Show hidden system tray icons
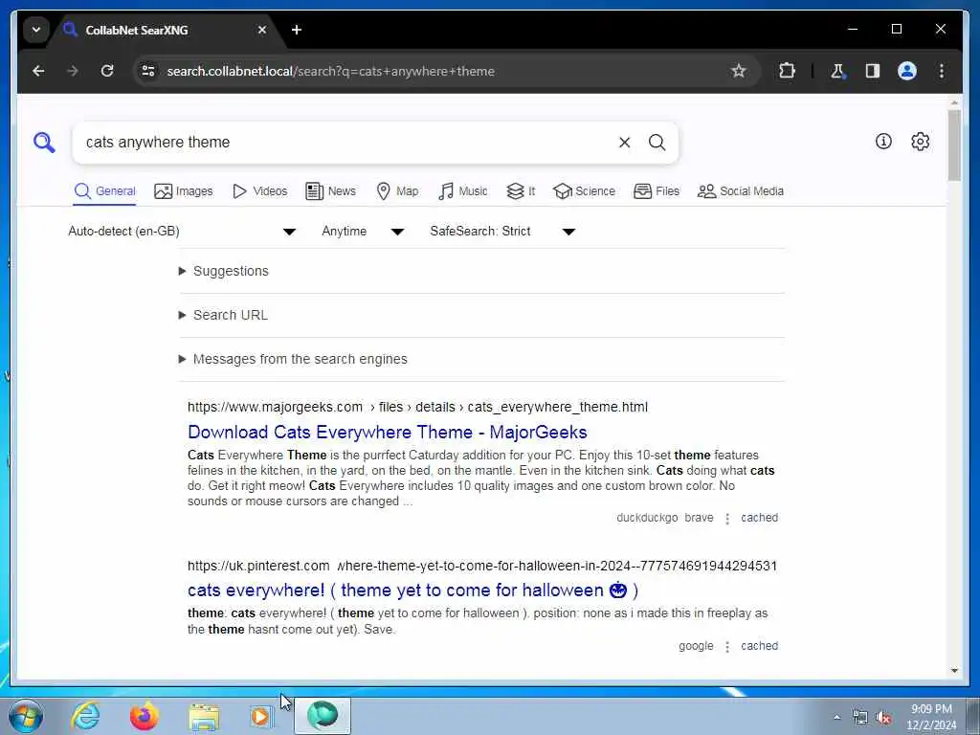 (x=836, y=717)
